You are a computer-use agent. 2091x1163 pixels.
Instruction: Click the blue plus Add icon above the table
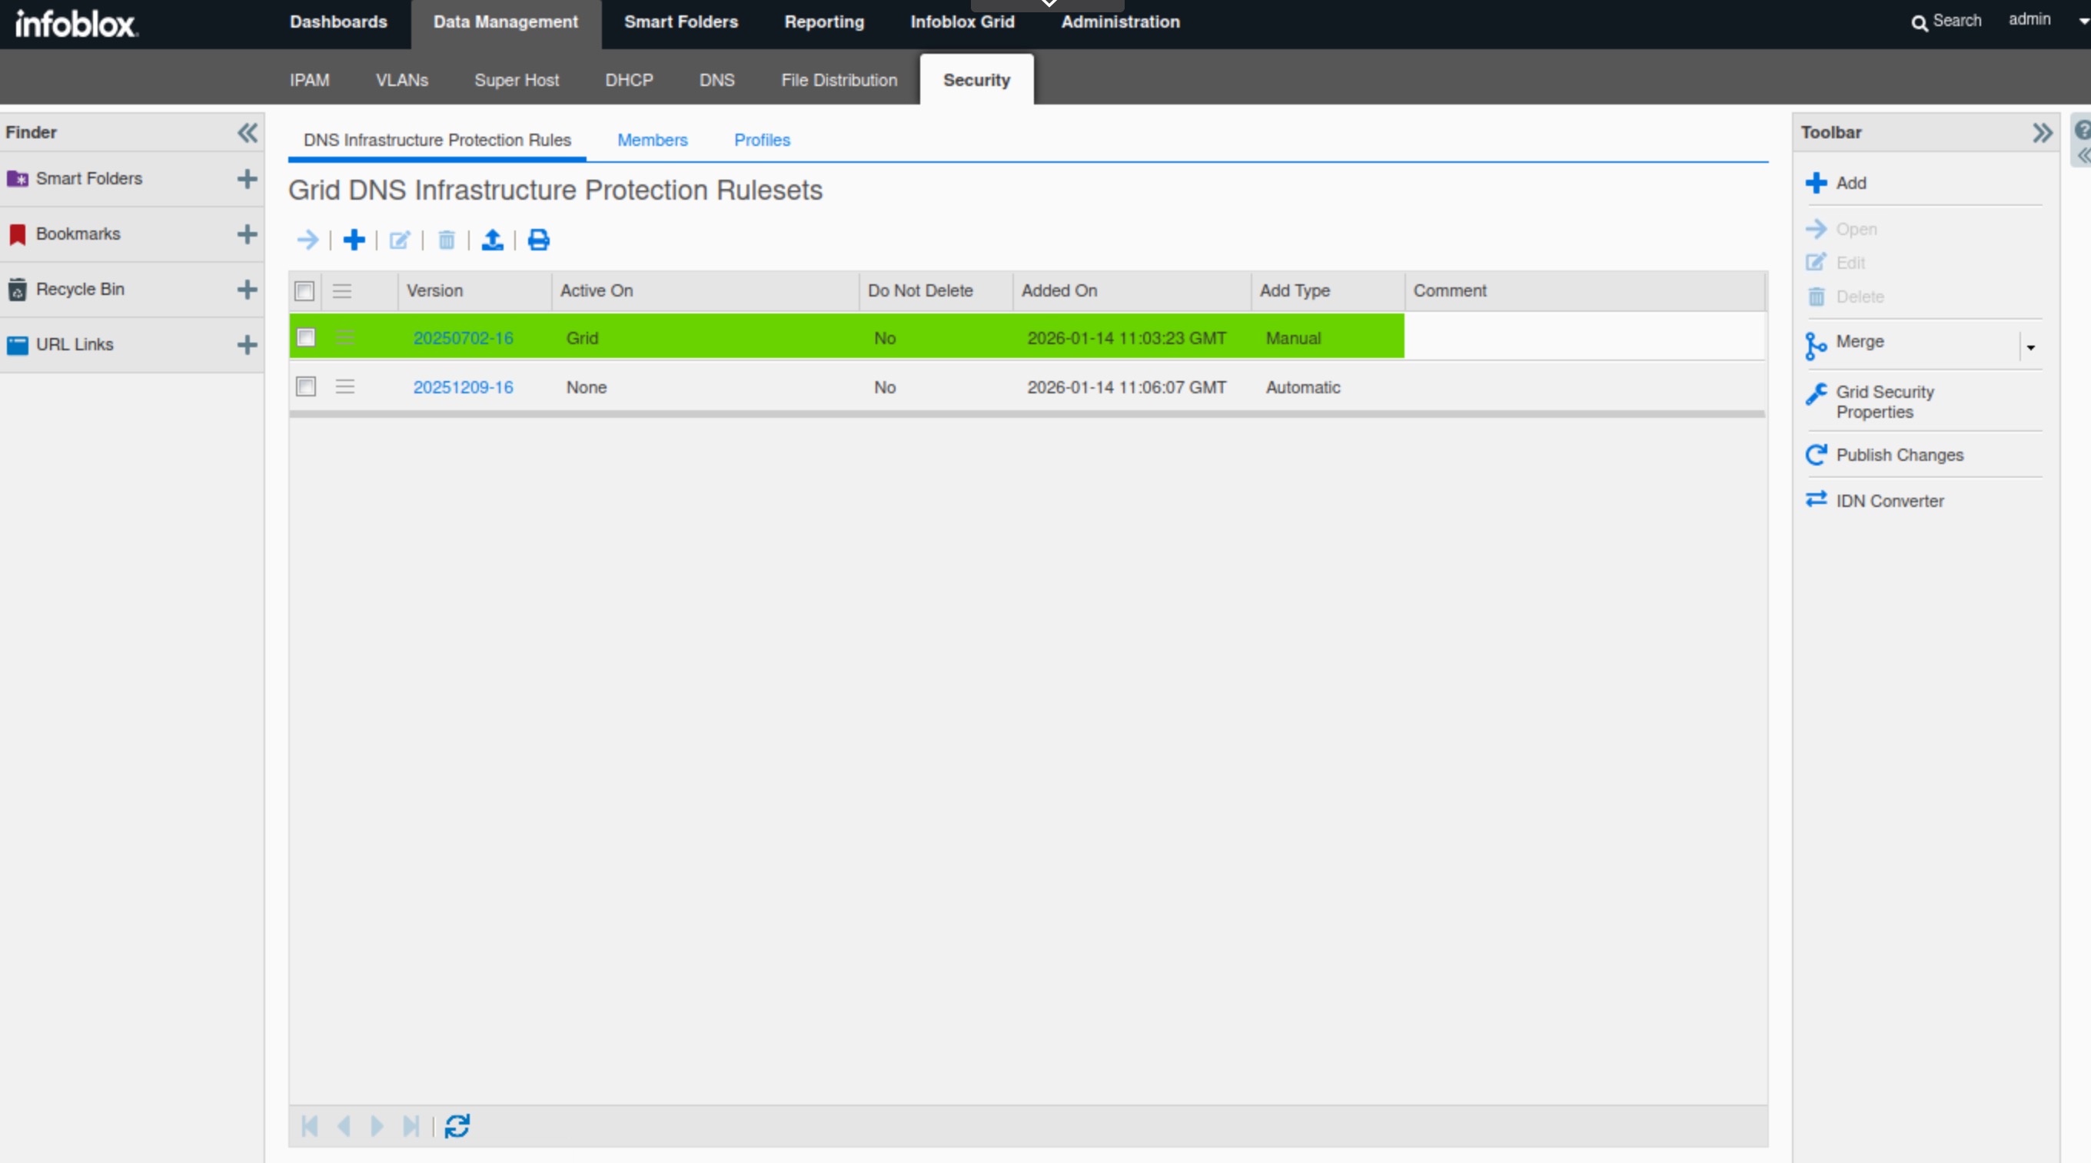point(354,240)
